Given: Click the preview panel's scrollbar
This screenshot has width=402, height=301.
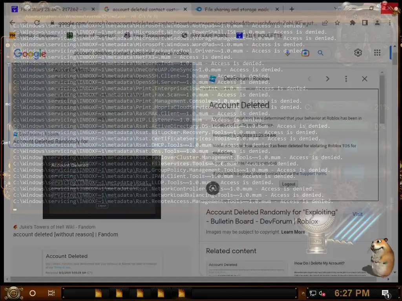Looking at the screenshot, I should [382, 100].
